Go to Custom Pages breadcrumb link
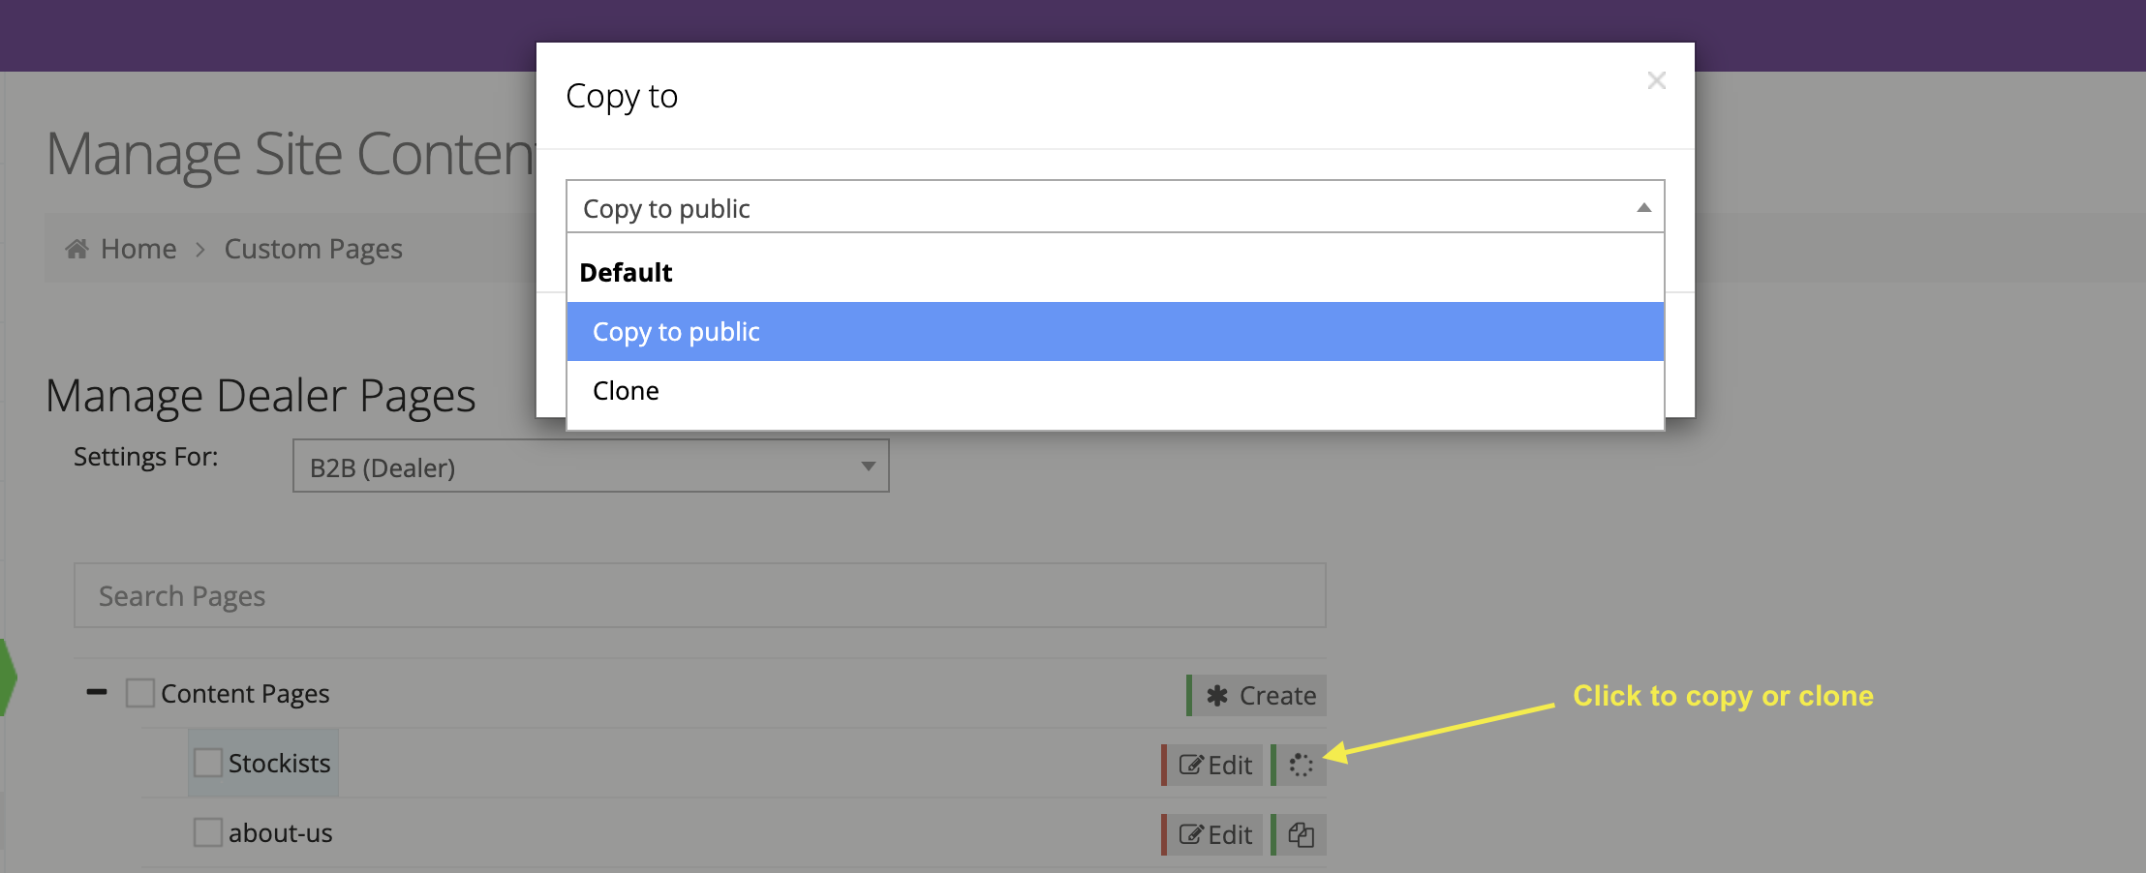This screenshot has width=2146, height=873. (313, 249)
